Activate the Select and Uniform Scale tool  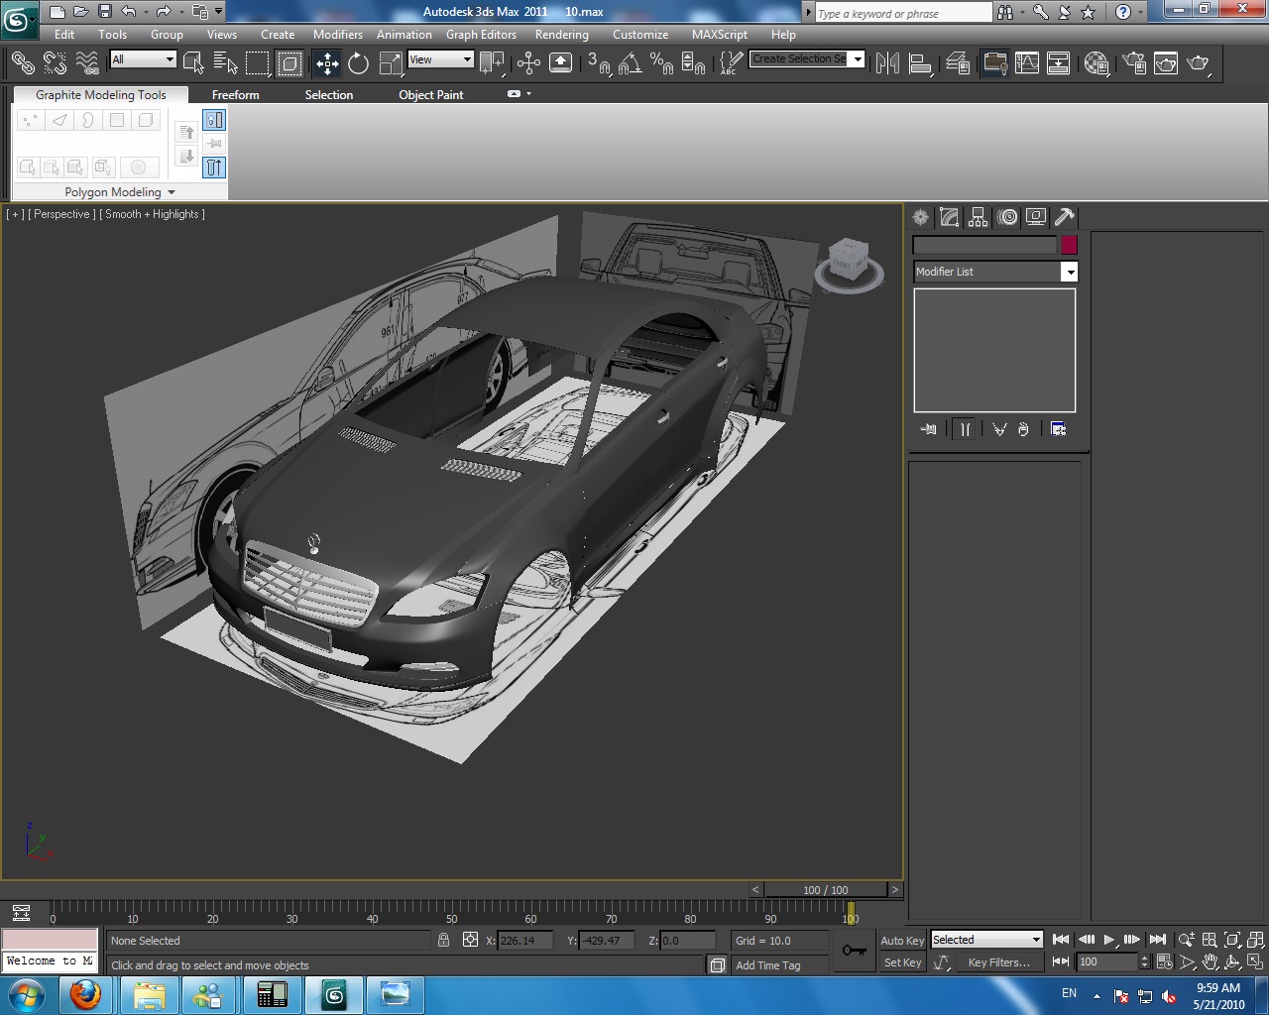pyautogui.click(x=391, y=63)
